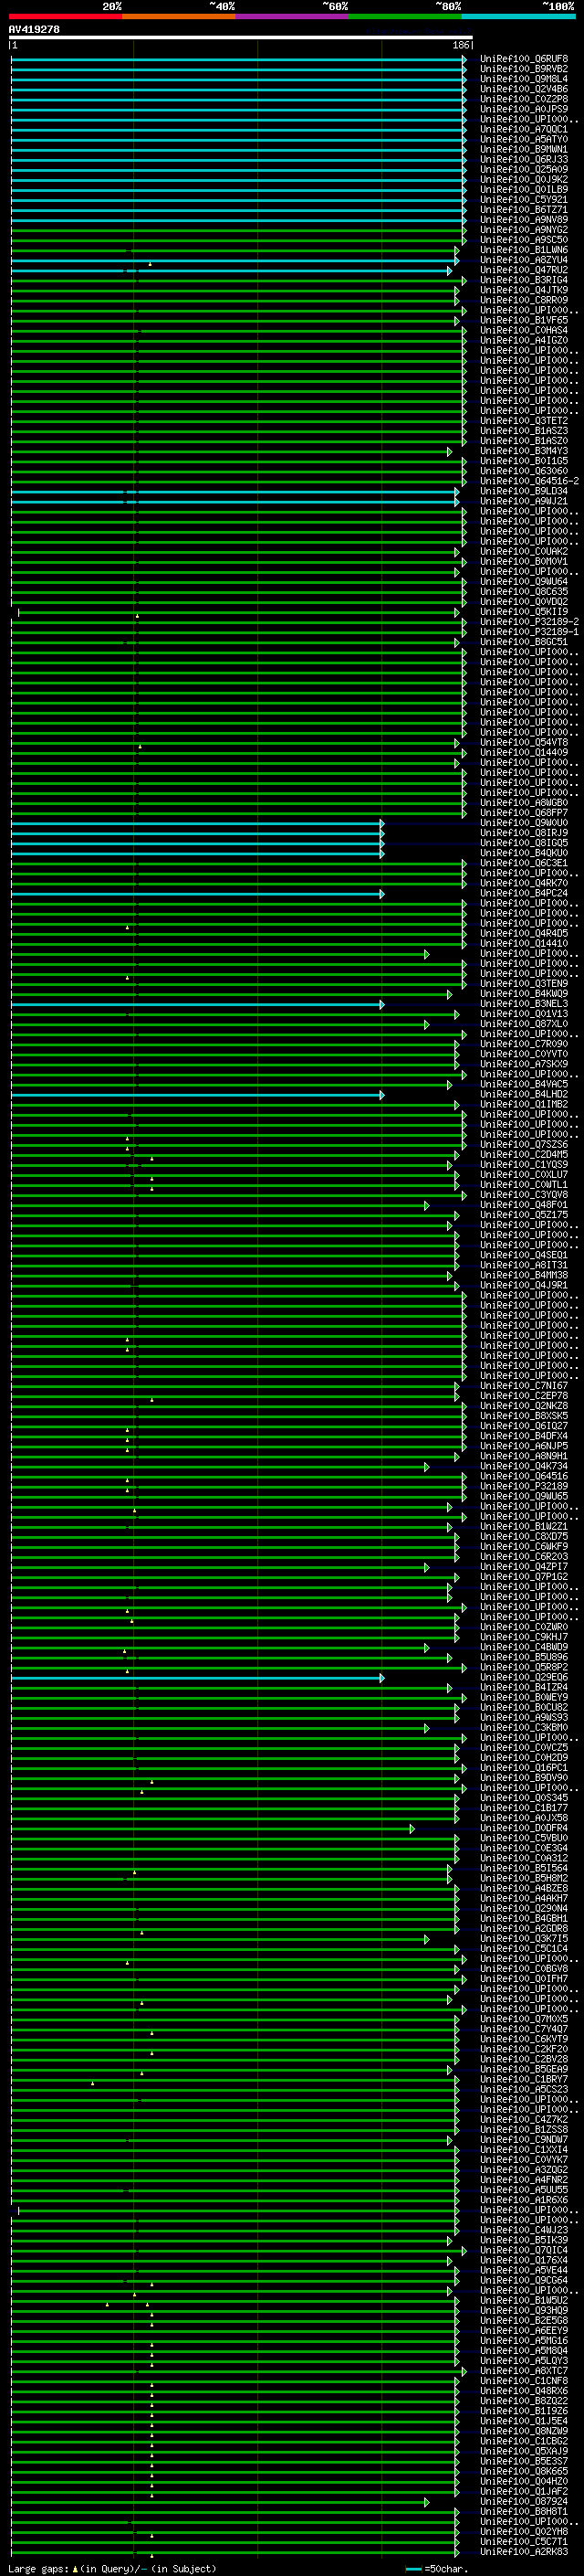Click the red 20% identity legend segment
The width and height of the screenshot is (584, 2576).
66,16
